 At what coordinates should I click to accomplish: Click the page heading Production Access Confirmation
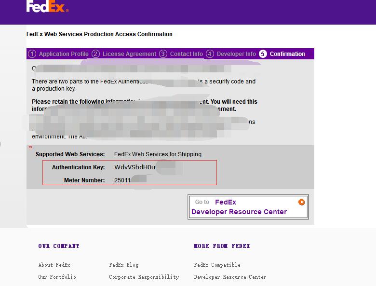coord(99,34)
